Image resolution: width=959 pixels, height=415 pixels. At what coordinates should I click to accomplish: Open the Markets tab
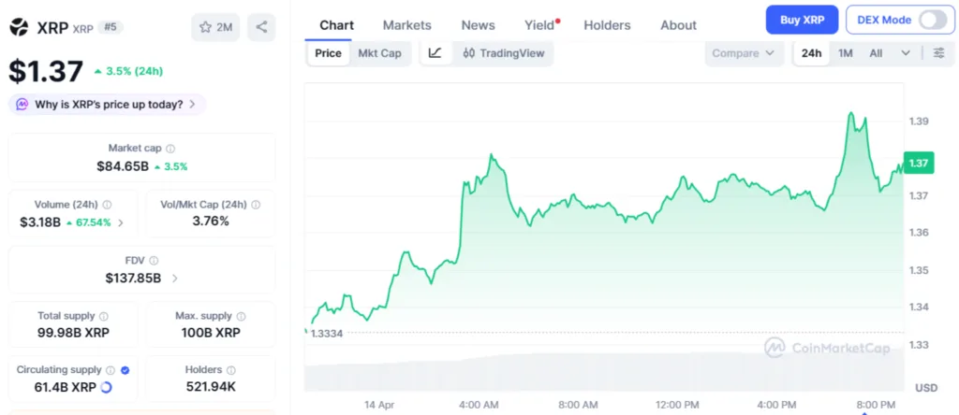[x=407, y=25]
